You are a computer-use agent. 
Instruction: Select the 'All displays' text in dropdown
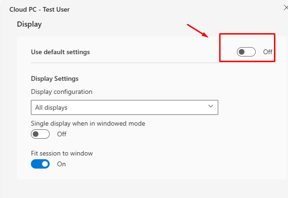[x=52, y=108]
